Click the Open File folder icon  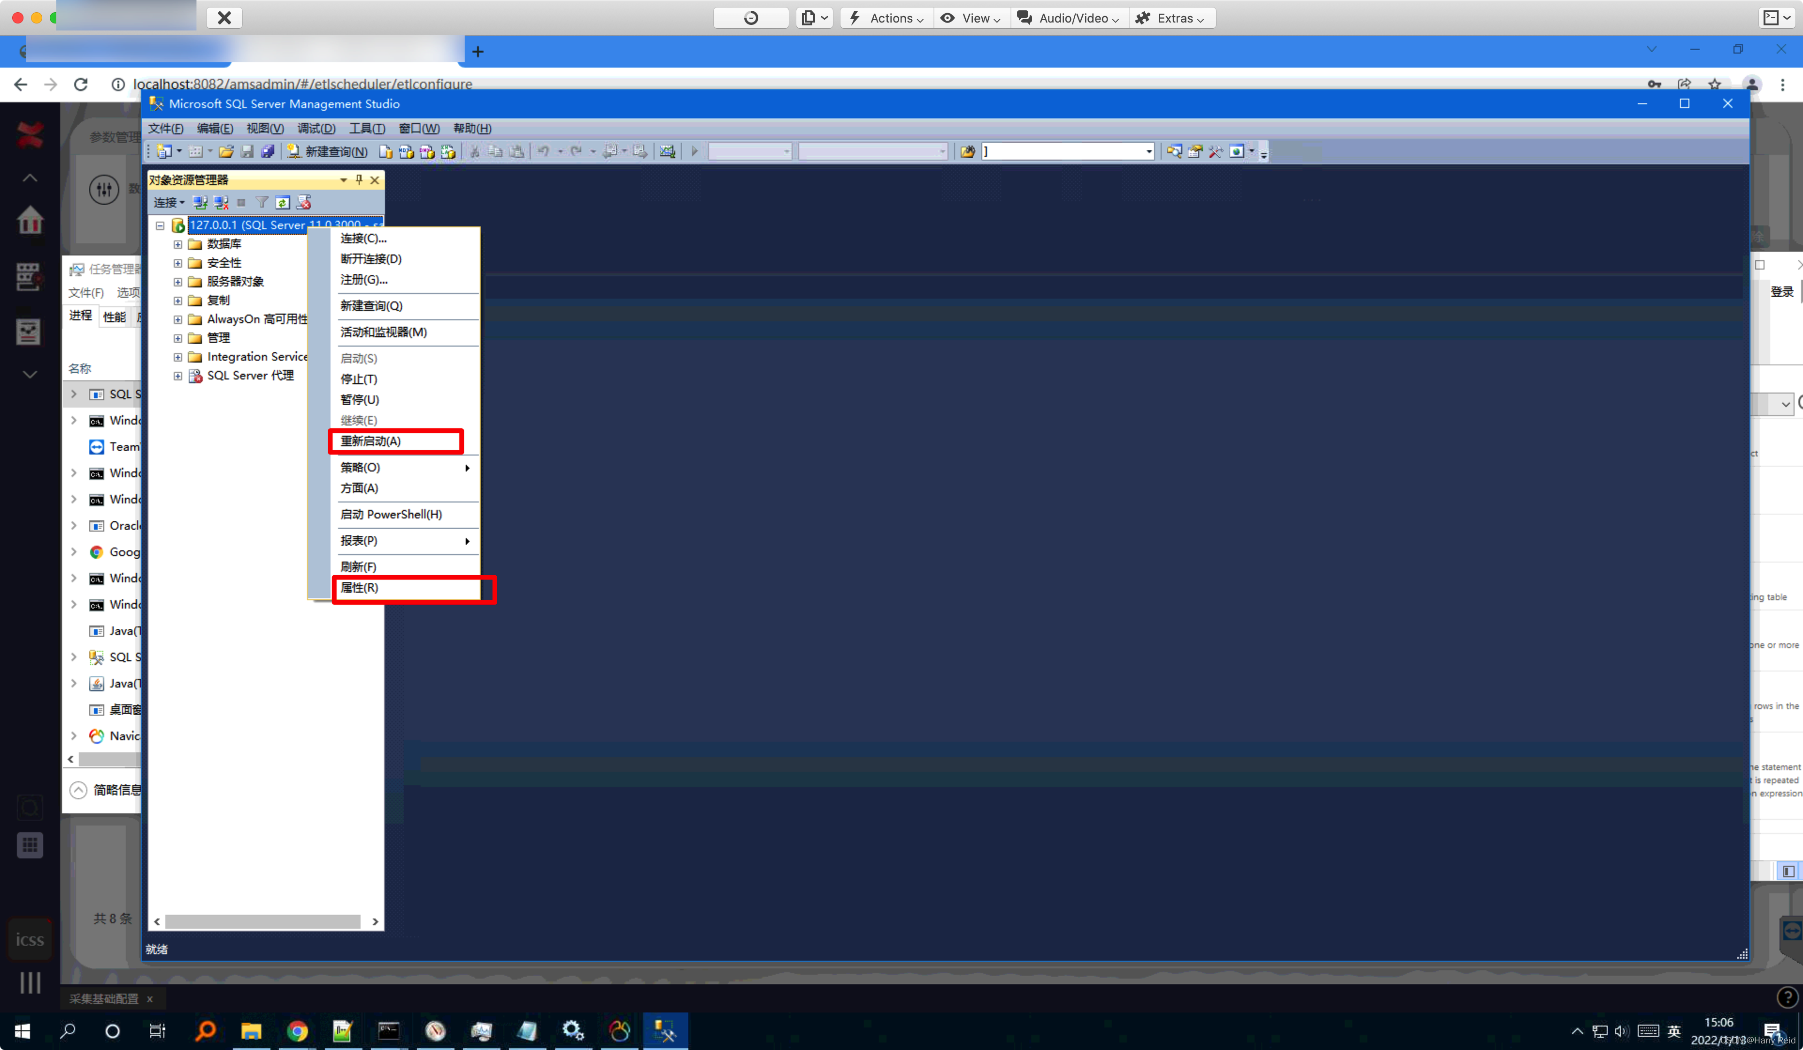226,151
